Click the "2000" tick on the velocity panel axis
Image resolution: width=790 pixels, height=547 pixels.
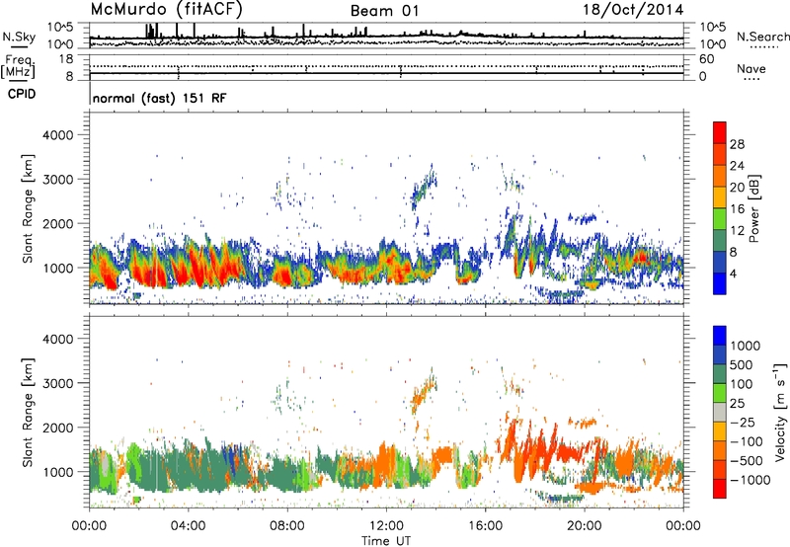click(x=58, y=428)
